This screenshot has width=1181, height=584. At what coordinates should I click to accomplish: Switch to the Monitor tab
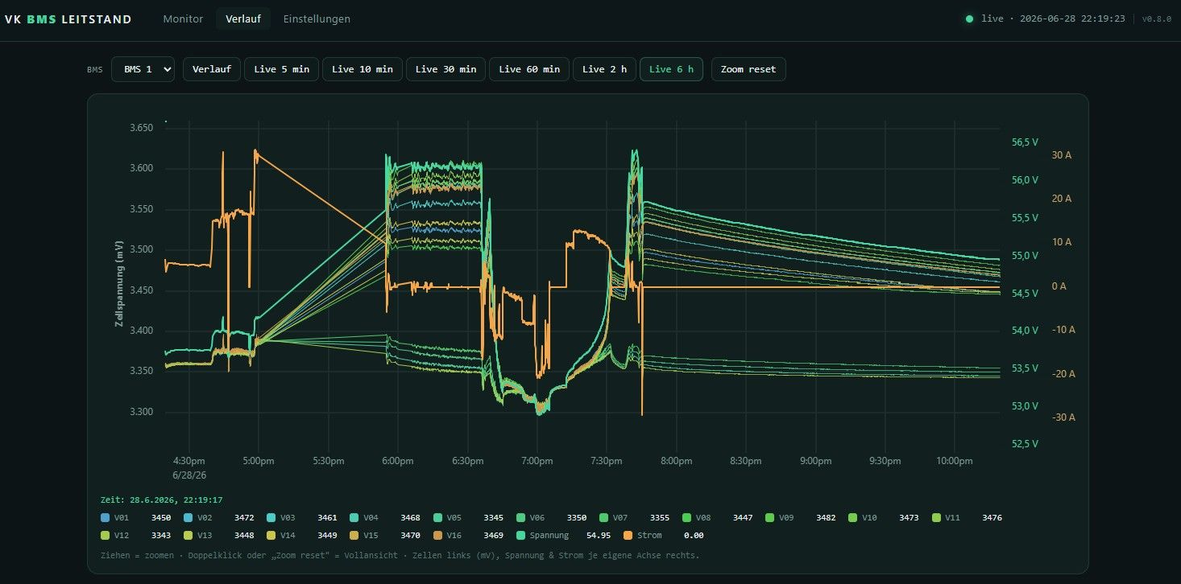coord(183,19)
